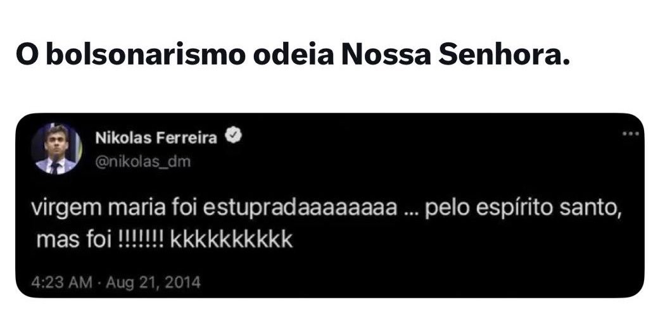This screenshot has width=658, height=328.
Task: Open Nikolas Ferreira's profile avatar
Action: [x=56, y=149]
